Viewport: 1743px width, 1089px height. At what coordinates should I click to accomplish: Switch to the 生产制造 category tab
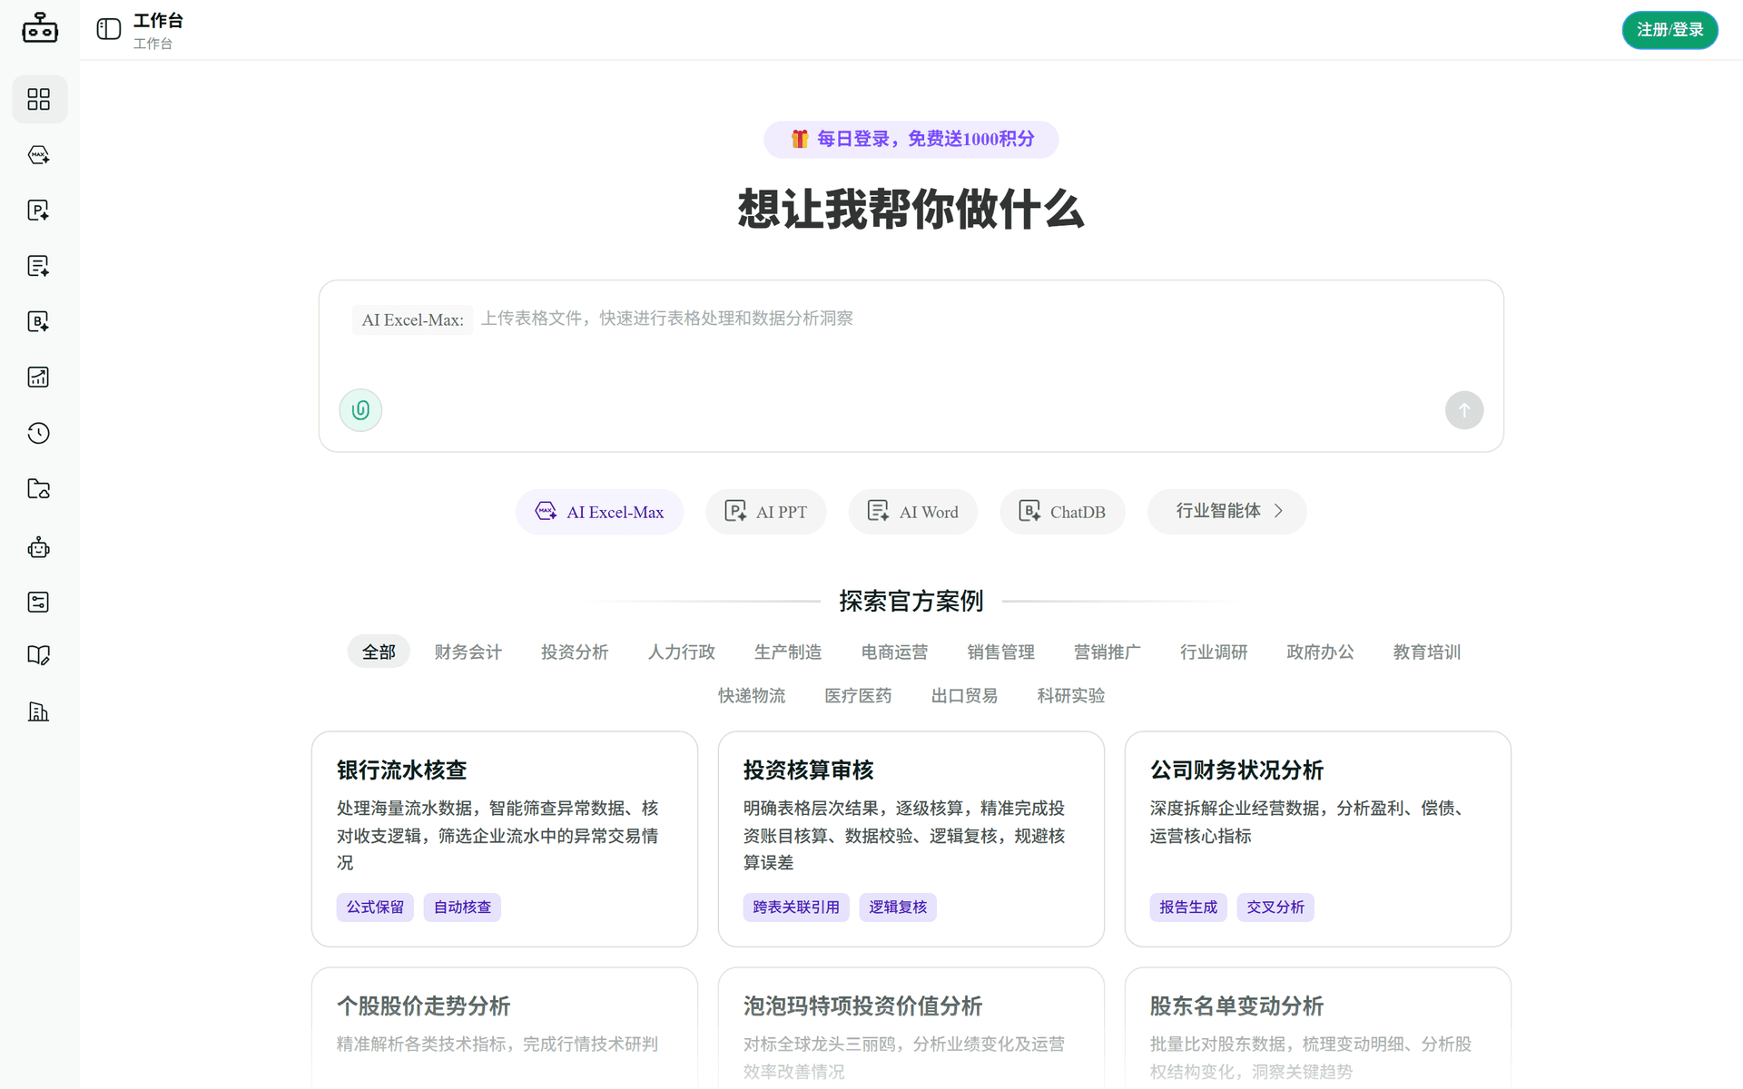[x=788, y=652]
